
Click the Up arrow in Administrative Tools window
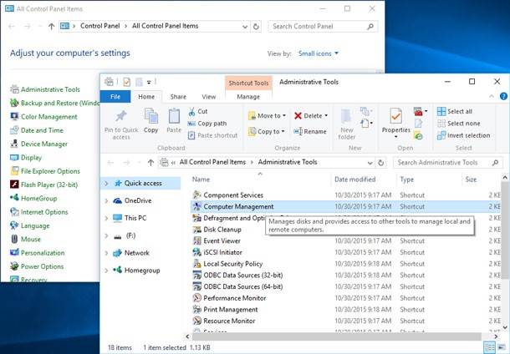pos(150,163)
